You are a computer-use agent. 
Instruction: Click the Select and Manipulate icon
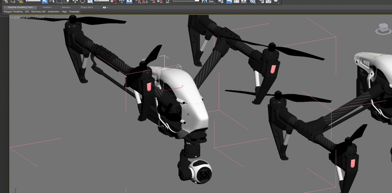click(x=122, y=2)
